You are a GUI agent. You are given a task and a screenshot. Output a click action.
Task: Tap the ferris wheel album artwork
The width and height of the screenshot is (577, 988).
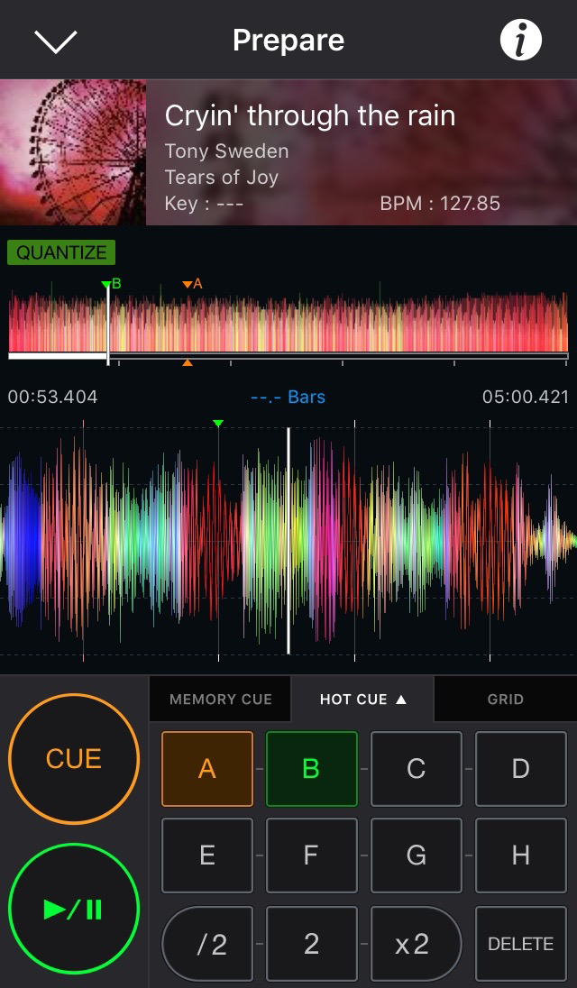click(x=73, y=152)
